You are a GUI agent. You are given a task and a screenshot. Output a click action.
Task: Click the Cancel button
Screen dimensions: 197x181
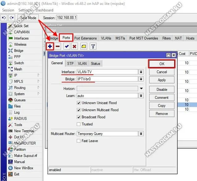[162, 72]
